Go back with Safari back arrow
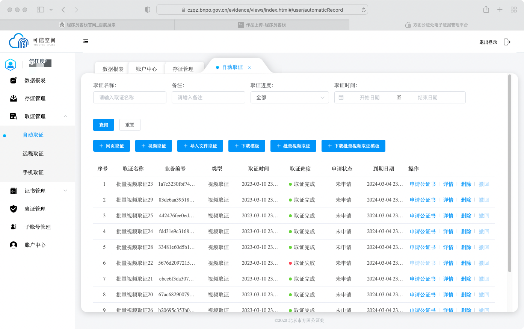This screenshot has width=524, height=329. (63, 10)
